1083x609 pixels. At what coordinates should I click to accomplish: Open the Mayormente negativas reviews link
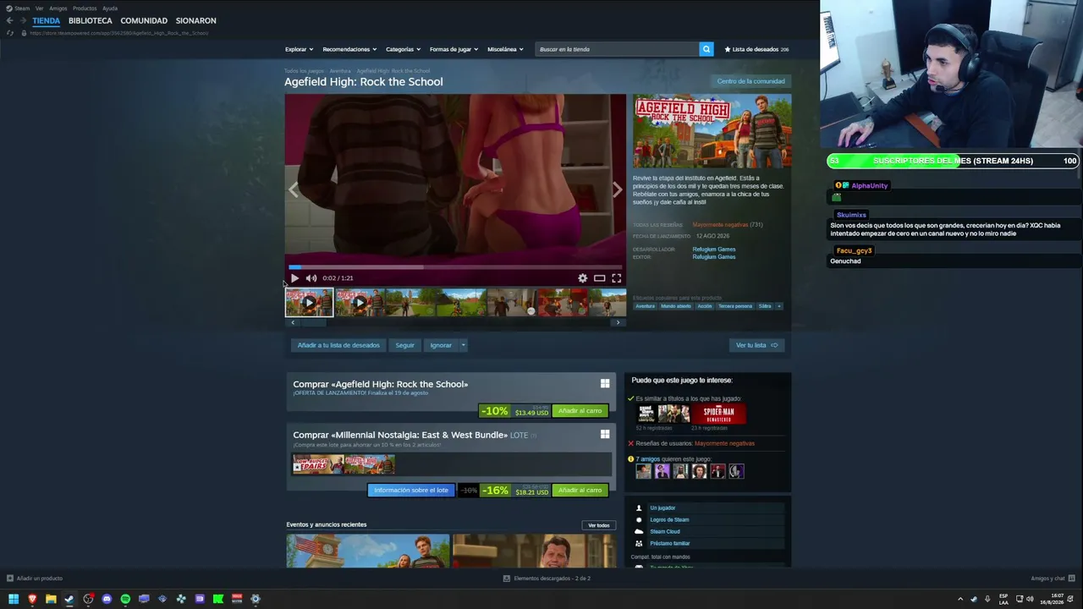(720, 225)
